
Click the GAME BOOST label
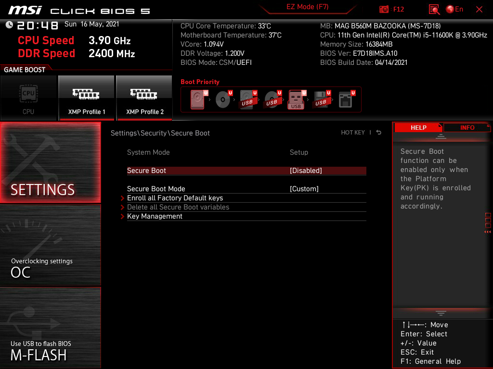click(25, 70)
